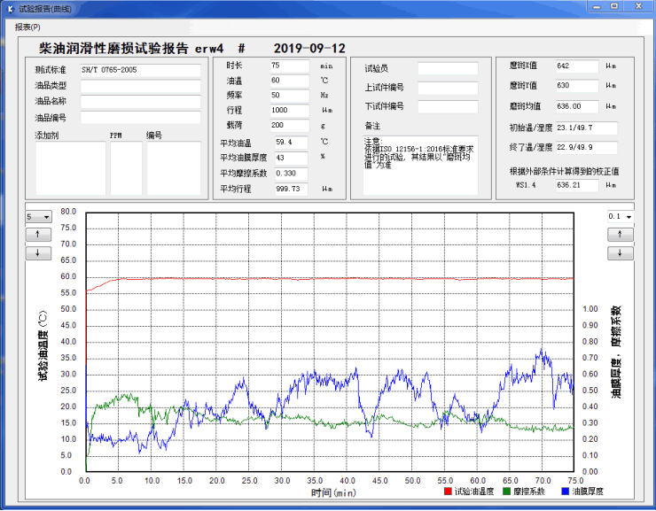Click the red 试验油温度 legend swatch

pyautogui.click(x=447, y=491)
